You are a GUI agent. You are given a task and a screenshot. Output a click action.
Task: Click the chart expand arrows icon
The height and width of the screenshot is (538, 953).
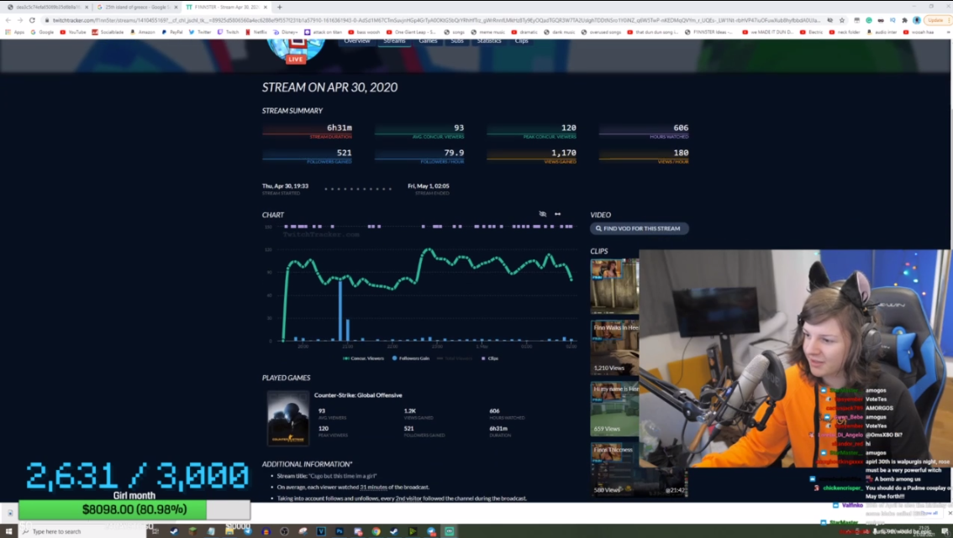(557, 214)
